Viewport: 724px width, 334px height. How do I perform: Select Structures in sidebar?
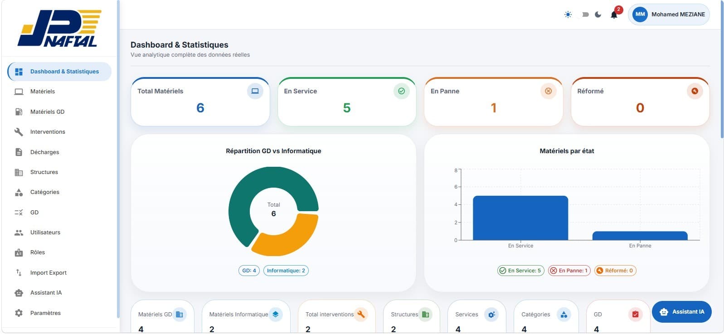[x=59, y=172]
